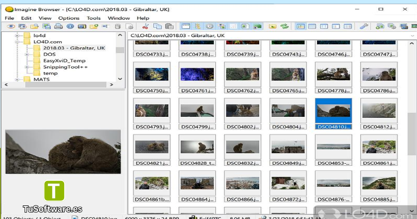417x219 pixels.
Task: Click the save image toolbar icon
Action: pos(46,27)
